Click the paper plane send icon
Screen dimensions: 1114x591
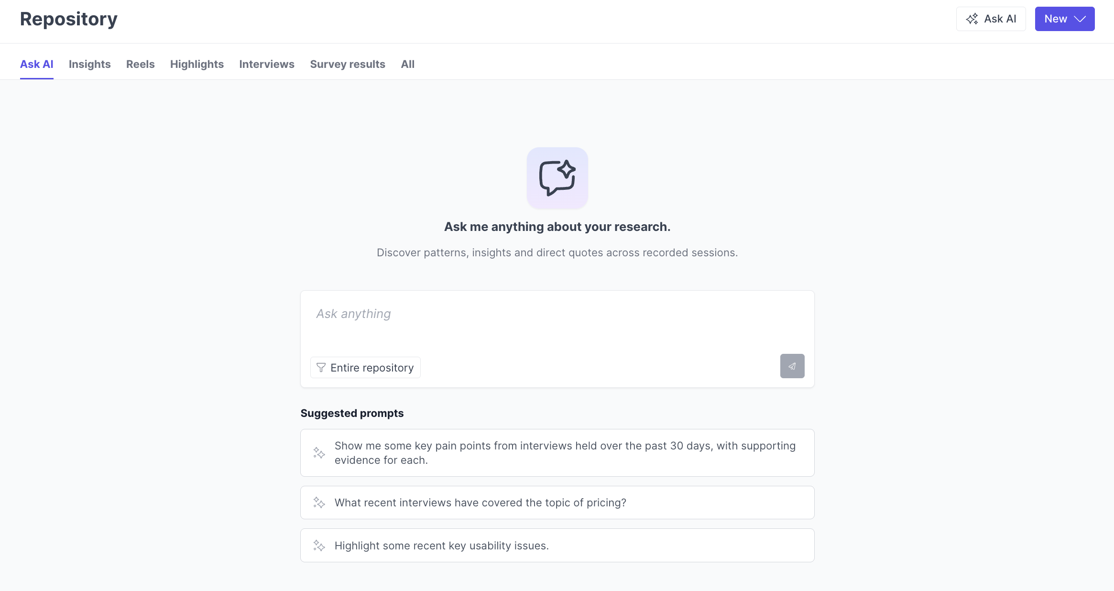792,366
